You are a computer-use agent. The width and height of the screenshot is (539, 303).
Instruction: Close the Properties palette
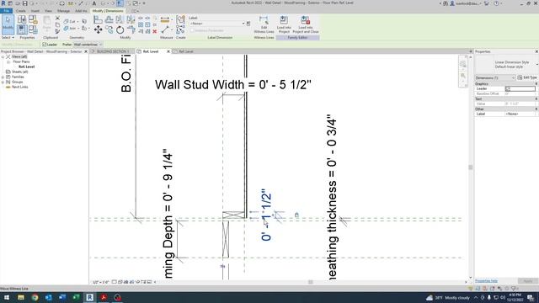[536, 51]
